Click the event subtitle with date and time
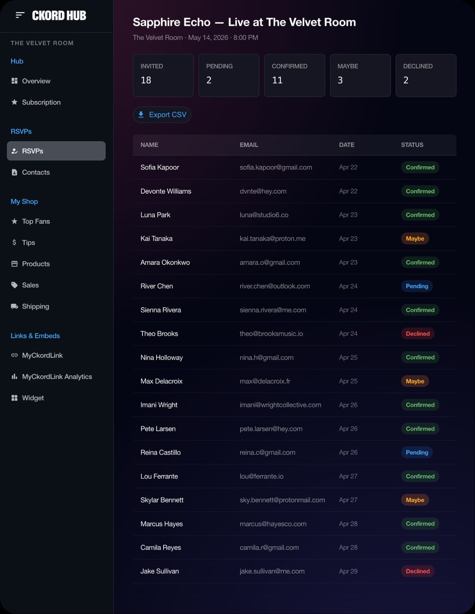 pos(196,38)
